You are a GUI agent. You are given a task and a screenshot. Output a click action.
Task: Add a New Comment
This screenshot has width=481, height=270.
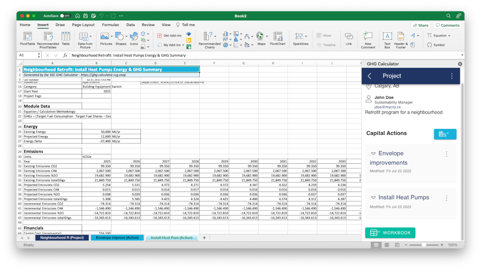(x=368, y=40)
